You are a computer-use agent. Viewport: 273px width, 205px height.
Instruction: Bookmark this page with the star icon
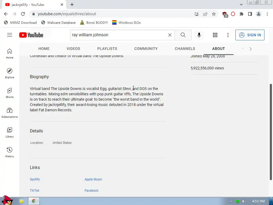tap(214, 14)
